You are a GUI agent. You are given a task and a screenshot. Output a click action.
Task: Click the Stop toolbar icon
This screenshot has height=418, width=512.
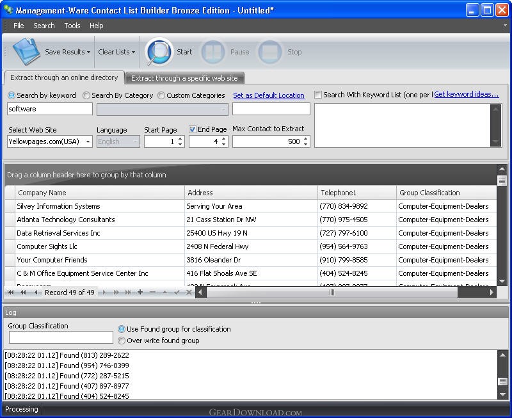[x=269, y=52]
